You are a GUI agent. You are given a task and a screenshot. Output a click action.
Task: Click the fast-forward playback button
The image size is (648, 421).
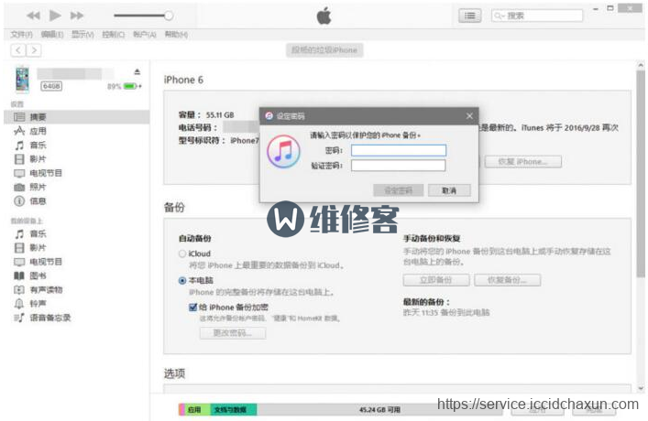77,16
